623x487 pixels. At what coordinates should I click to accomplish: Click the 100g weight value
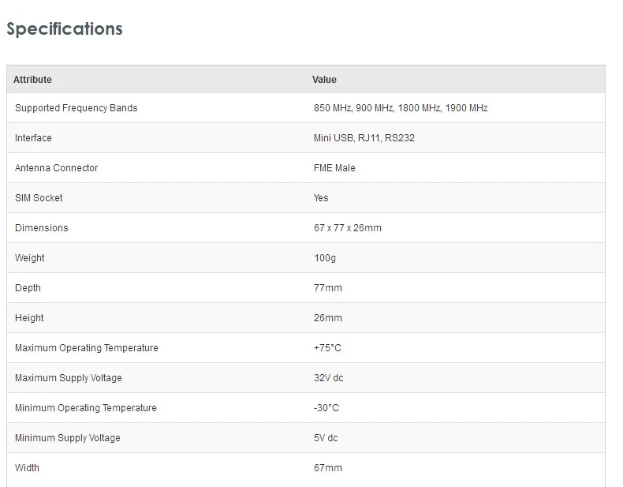(x=325, y=258)
